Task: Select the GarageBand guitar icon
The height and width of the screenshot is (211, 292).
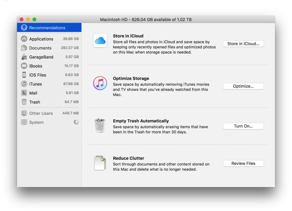Action: point(24,57)
